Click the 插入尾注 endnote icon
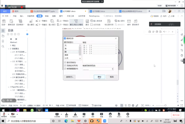Screen dimensions: 185x124 [52, 22]
